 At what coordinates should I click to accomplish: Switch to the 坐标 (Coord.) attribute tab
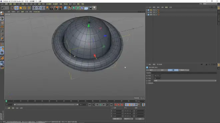162,70
